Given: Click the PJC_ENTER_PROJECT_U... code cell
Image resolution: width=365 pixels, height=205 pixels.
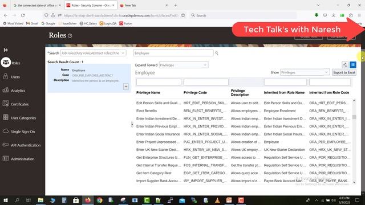Looking at the screenshot, I should click(x=206, y=142).
